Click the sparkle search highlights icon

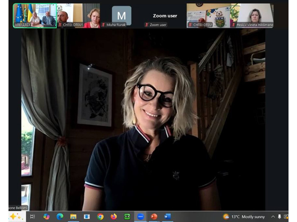click(x=16, y=217)
